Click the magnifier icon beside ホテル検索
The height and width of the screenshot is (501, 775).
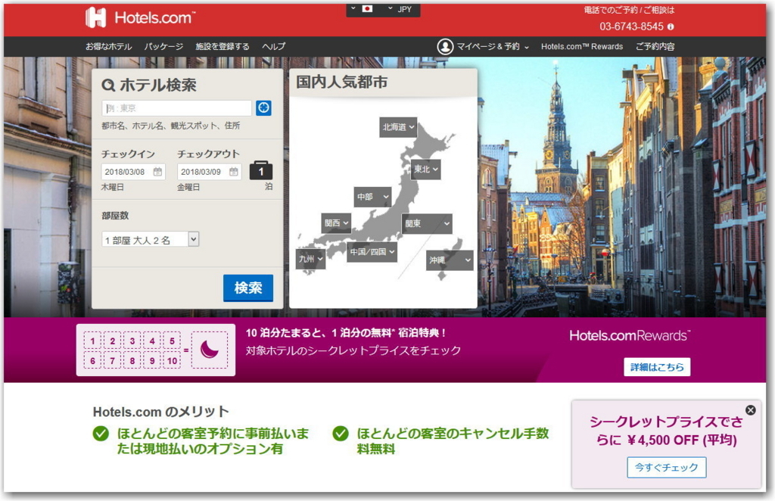108,85
